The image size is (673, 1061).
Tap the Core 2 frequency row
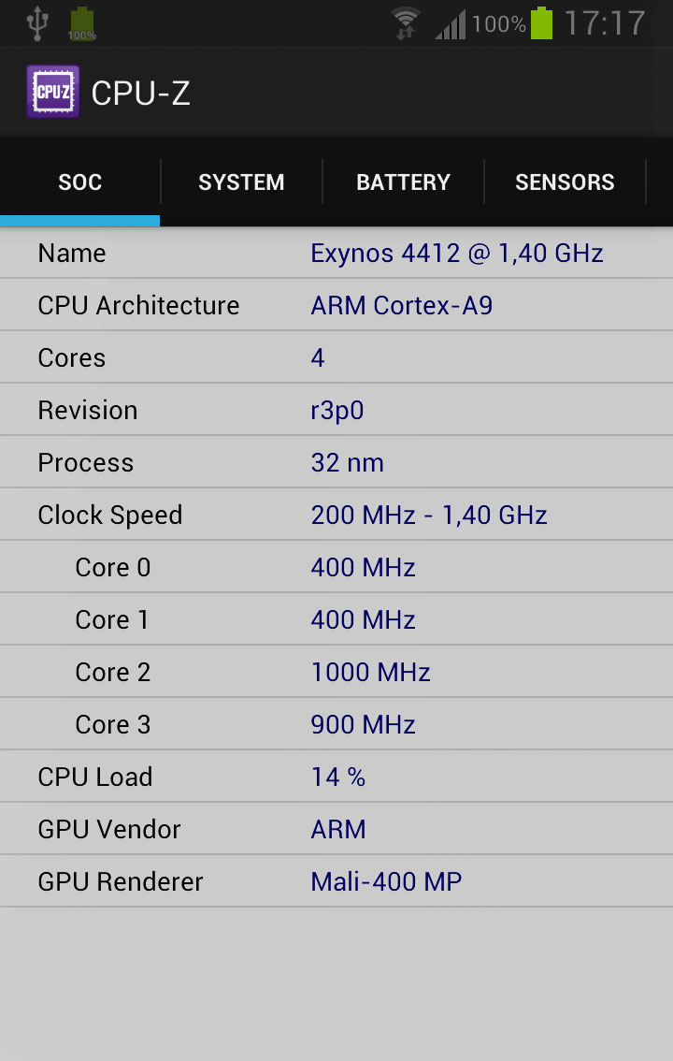click(336, 673)
